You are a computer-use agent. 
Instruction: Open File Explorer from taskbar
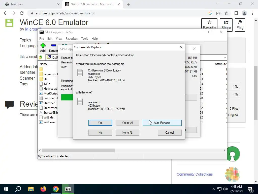[x=31, y=189]
